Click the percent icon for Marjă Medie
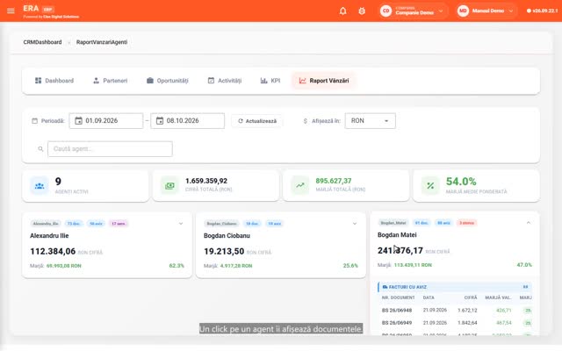The height and width of the screenshot is (351, 562). click(x=430, y=185)
